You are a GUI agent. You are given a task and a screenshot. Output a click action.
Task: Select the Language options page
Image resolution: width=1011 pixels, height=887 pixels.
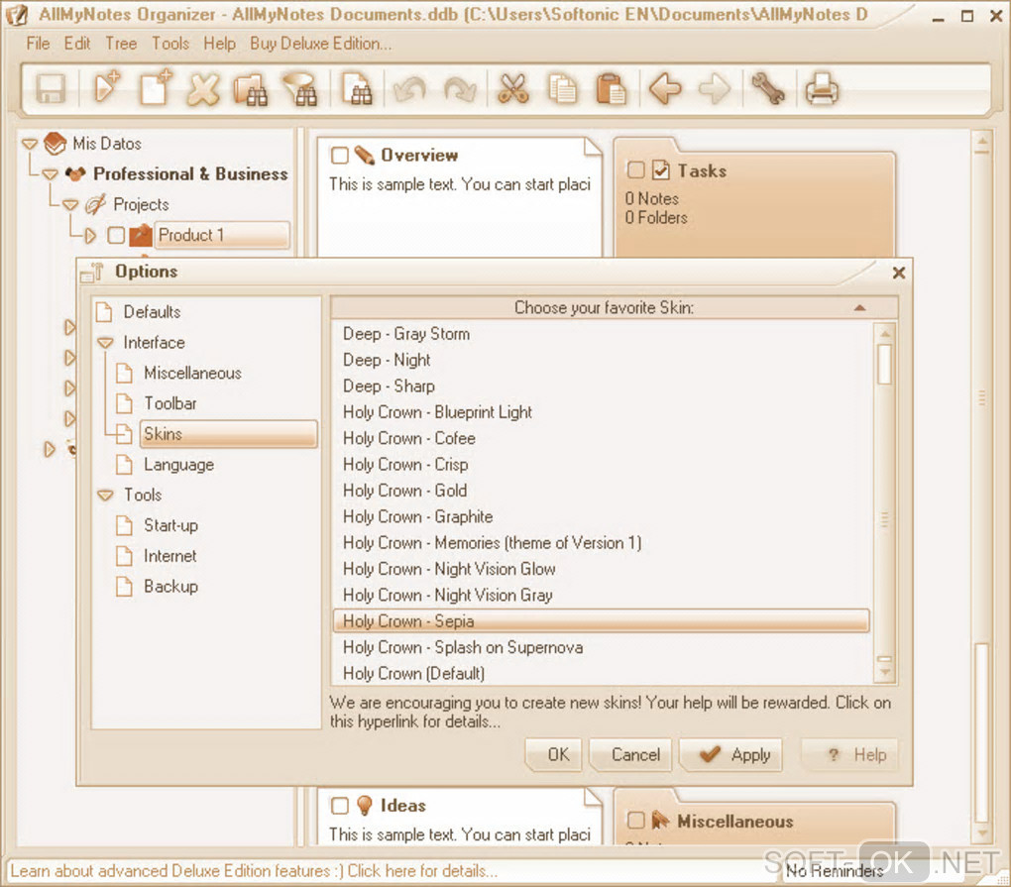pos(178,465)
